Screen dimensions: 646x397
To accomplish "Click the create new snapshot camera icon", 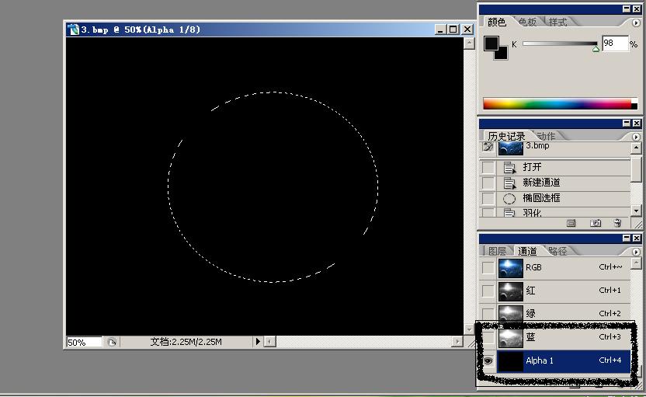I will (x=595, y=224).
